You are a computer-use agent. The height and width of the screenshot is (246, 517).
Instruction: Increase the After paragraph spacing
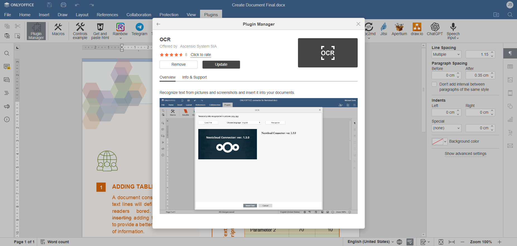pyautogui.click(x=492, y=74)
